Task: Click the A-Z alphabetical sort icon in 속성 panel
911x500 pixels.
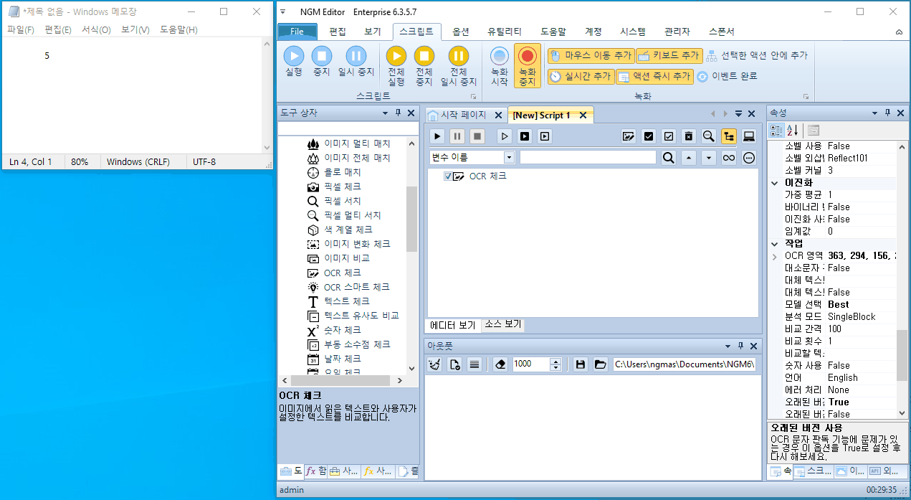Action: tap(792, 130)
